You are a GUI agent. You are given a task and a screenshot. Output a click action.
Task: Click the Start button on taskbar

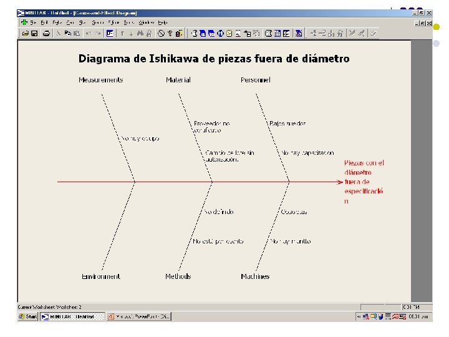point(28,316)
